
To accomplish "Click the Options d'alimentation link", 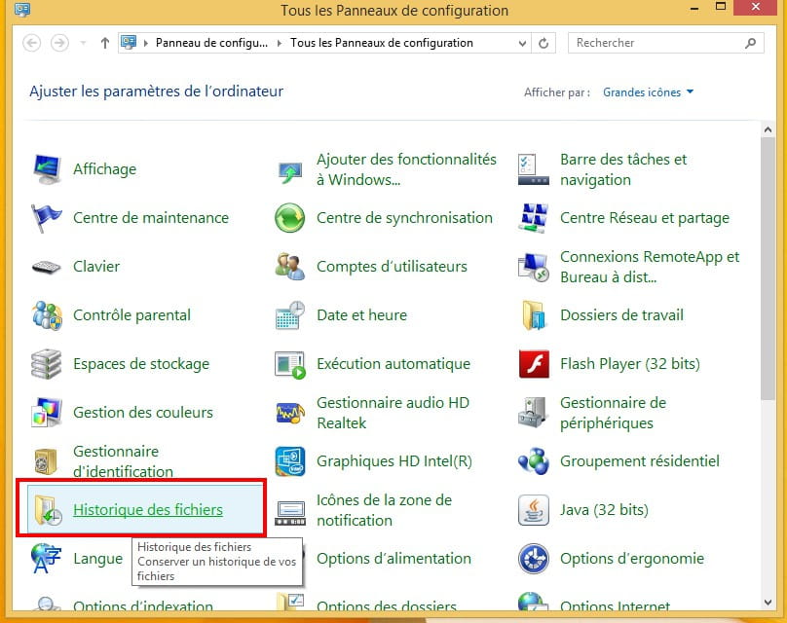I will [x=394, y=559].
